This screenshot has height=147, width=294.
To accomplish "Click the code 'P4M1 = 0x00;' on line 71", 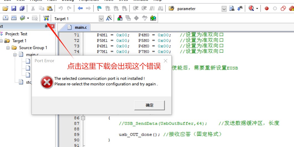I will (x=113, y=35).
